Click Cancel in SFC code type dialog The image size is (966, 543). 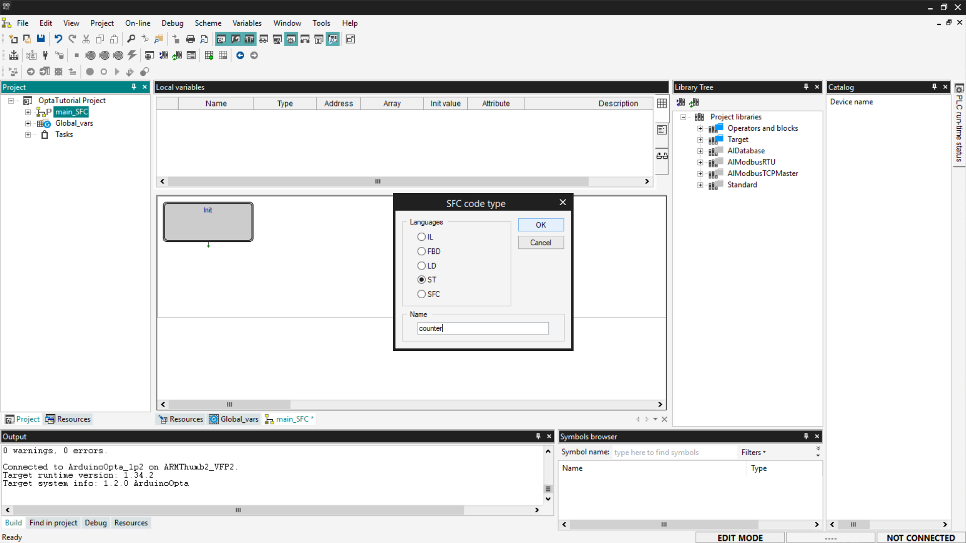pyautogui.click(x=540, y=242)
